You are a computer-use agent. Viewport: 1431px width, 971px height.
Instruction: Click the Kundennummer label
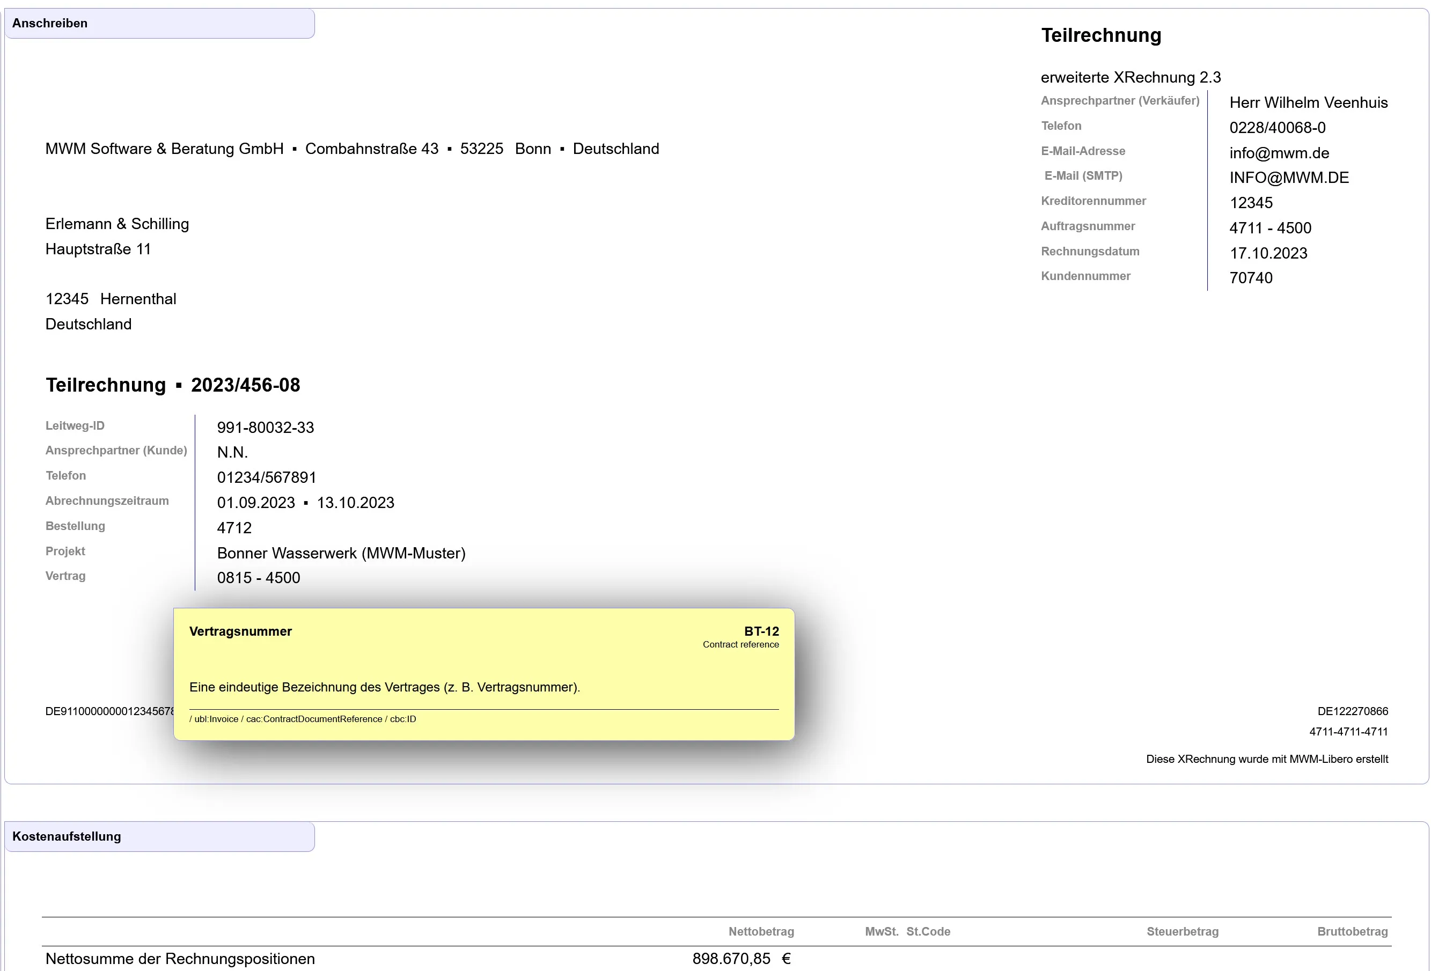click(x=1085, y=276)
